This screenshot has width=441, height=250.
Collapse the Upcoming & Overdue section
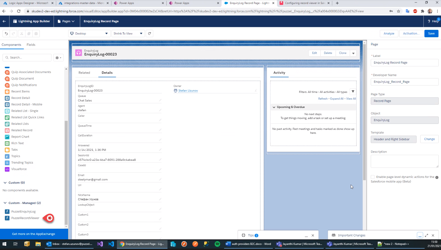tap(274, 107)
